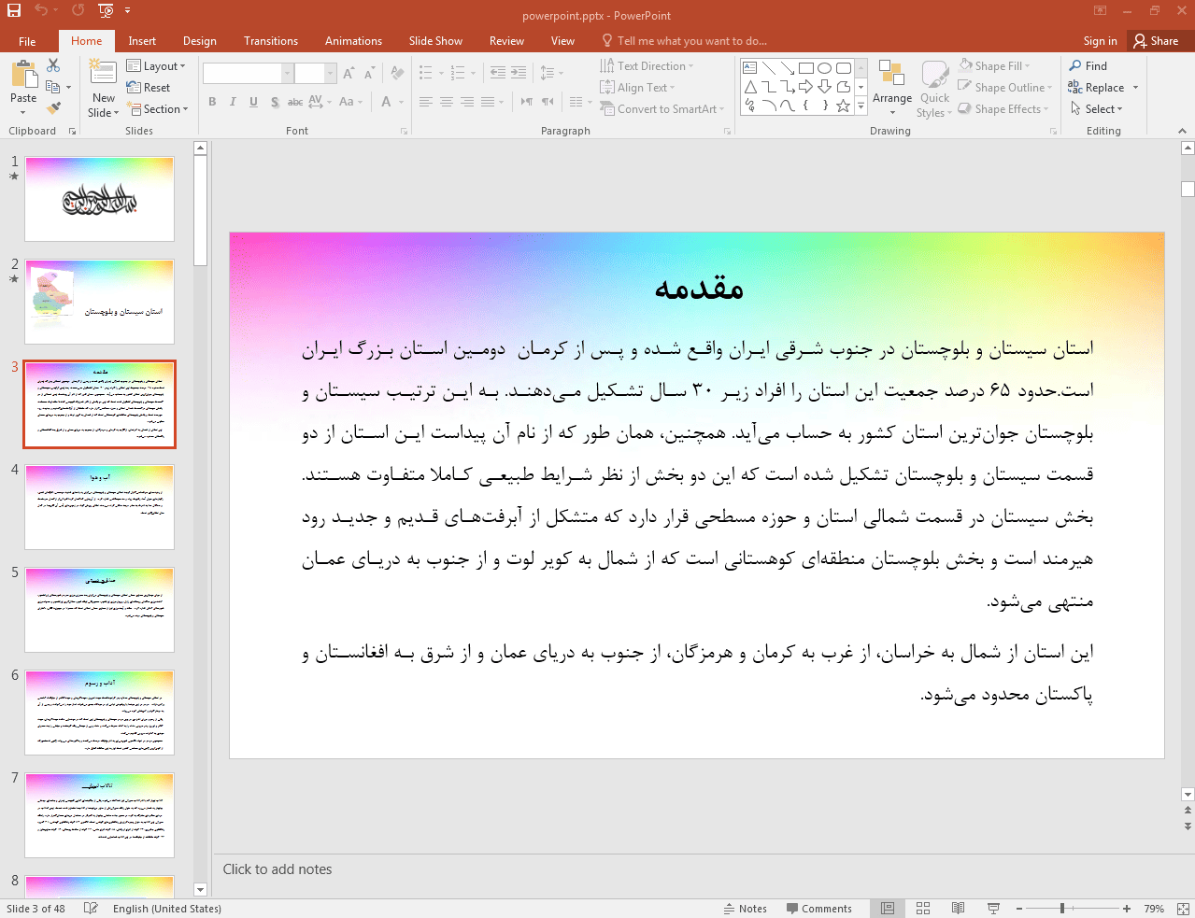This screenshot has height=918, width=1195.
Task: Click the Cut scissors icon
Action: [x=53, y=65]
